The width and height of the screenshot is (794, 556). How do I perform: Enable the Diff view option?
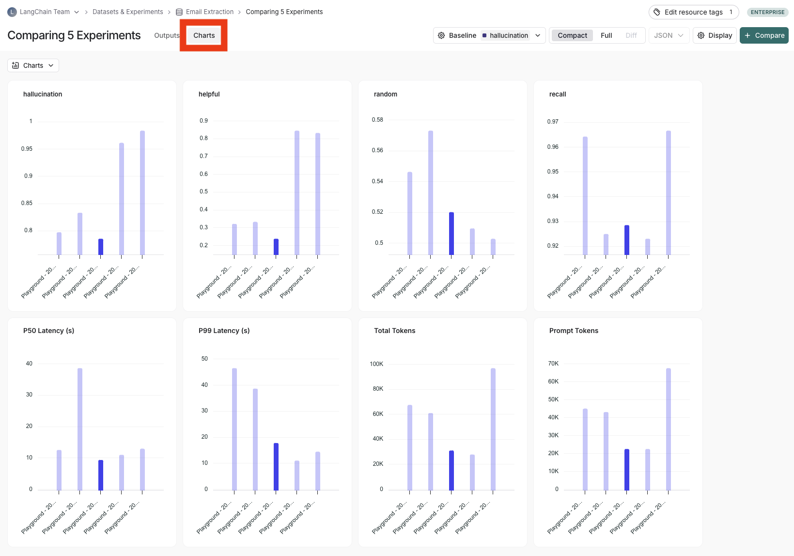(x=631, y=35)
